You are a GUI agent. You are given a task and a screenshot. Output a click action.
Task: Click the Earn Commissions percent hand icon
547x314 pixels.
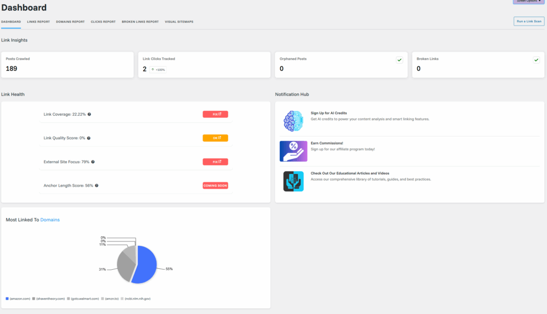point(293,151)
